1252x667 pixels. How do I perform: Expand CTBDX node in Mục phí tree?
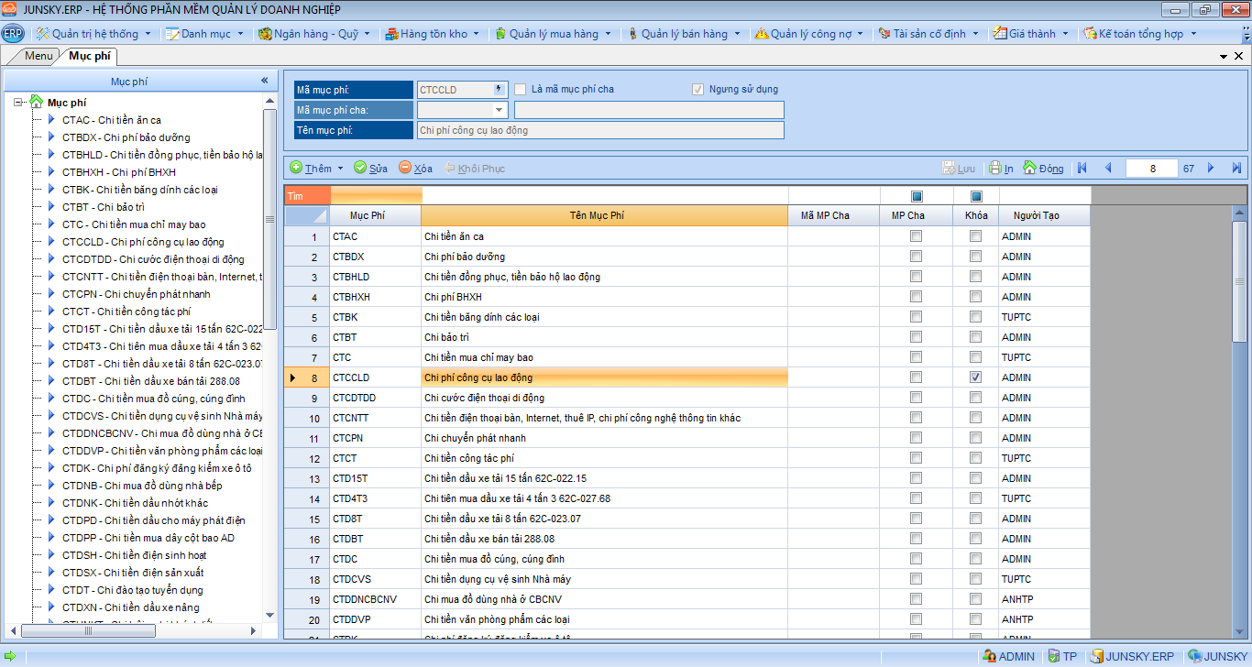(x=51, y=137)
